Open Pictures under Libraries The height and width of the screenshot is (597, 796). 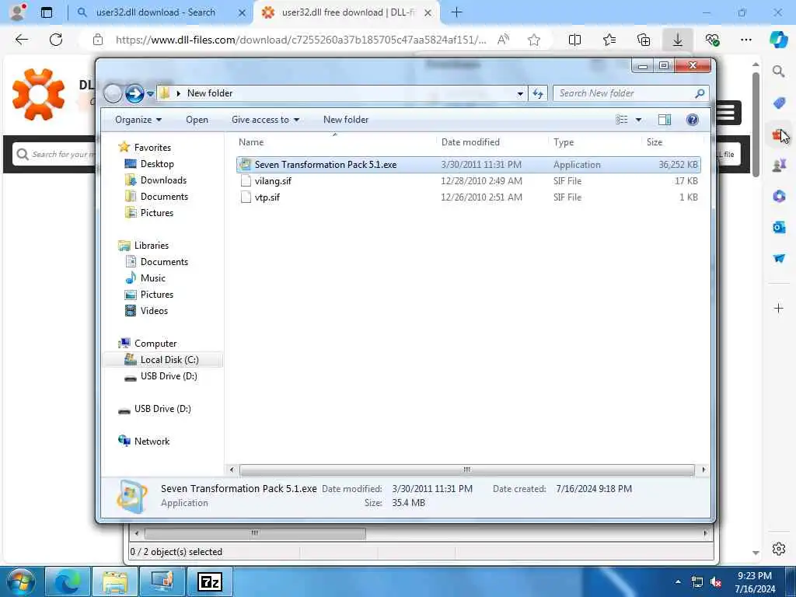coord(156,295)
